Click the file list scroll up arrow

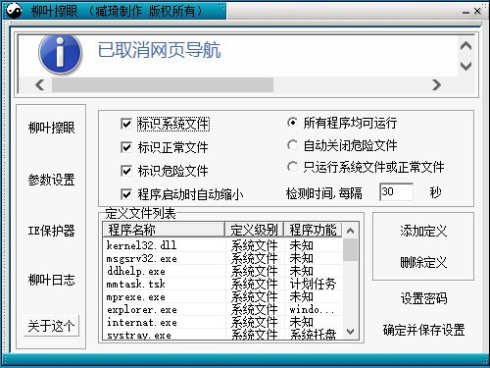(350, 231)
